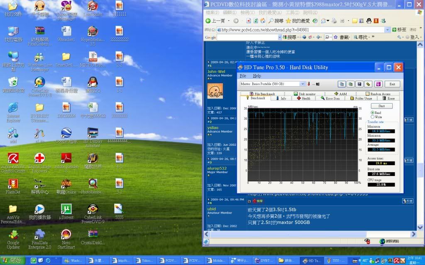This screenshot has width=425, height=265.
Task: Click the µTorrent desktop icon
Action: pyautogui.click(x=66, y=211)
